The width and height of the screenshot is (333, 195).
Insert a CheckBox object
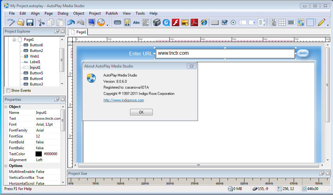coord(224,22)
